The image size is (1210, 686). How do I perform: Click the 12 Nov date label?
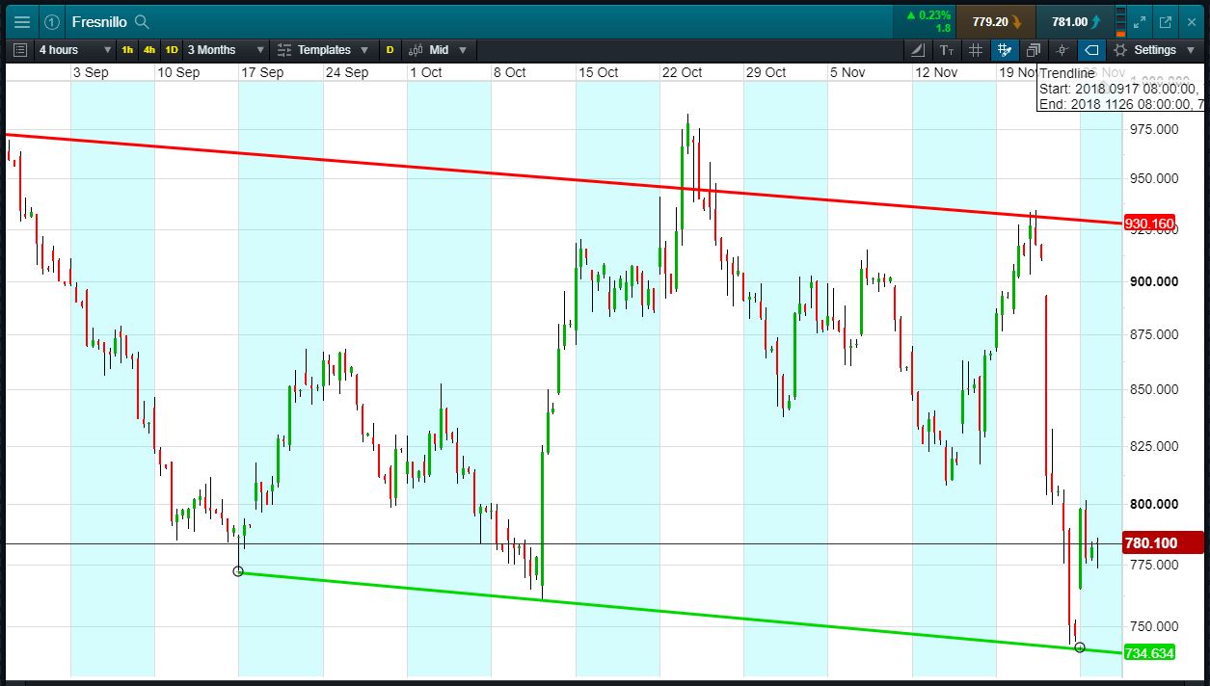[936, 72]
